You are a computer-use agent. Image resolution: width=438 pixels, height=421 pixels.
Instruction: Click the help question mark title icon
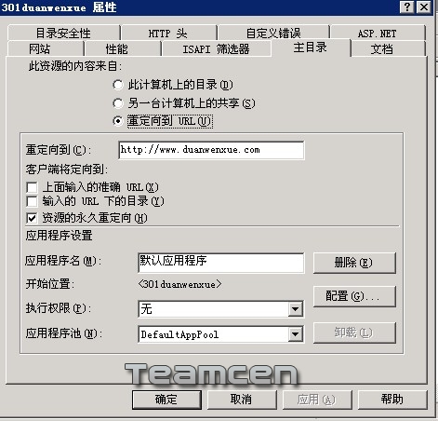[407, 7]
